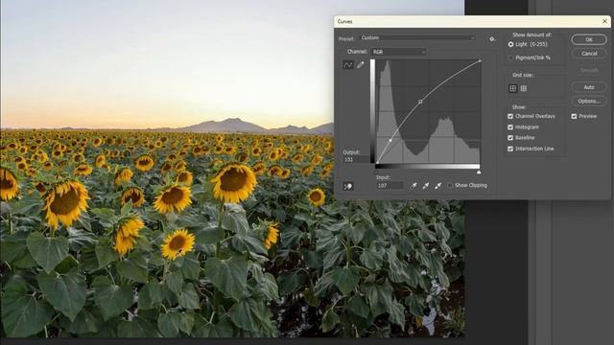Select the pencil draw curve tool

tap(361, 65)
